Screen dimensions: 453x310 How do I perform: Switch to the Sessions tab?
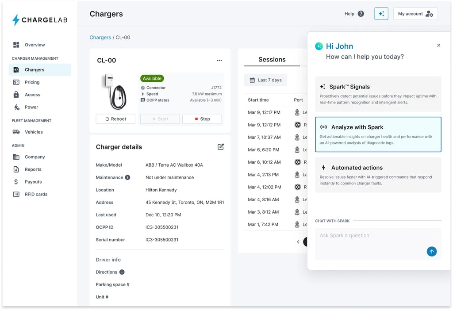272,60
